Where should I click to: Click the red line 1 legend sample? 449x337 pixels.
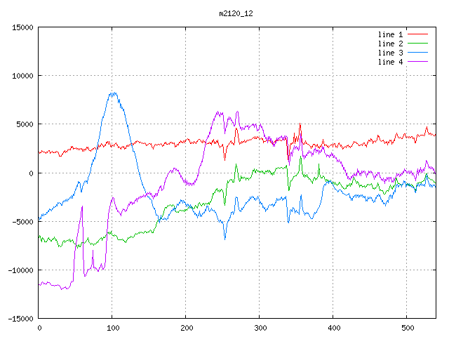coord(417,34)
